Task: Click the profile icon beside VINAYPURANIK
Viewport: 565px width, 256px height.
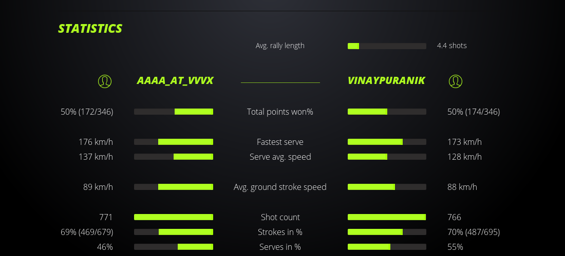Action: pyautogui.click(x=455, y=81)
